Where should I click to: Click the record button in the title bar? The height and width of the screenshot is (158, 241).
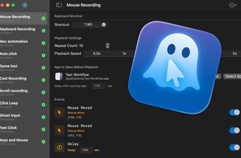coord(25,5)
